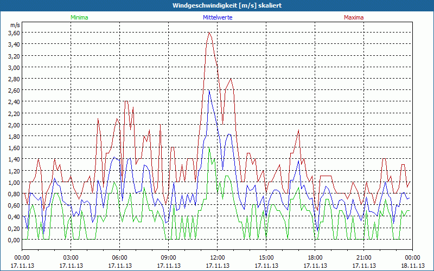Click the "17.11.13" date under 12:00
434x271 pixels.
coord(218,266)
